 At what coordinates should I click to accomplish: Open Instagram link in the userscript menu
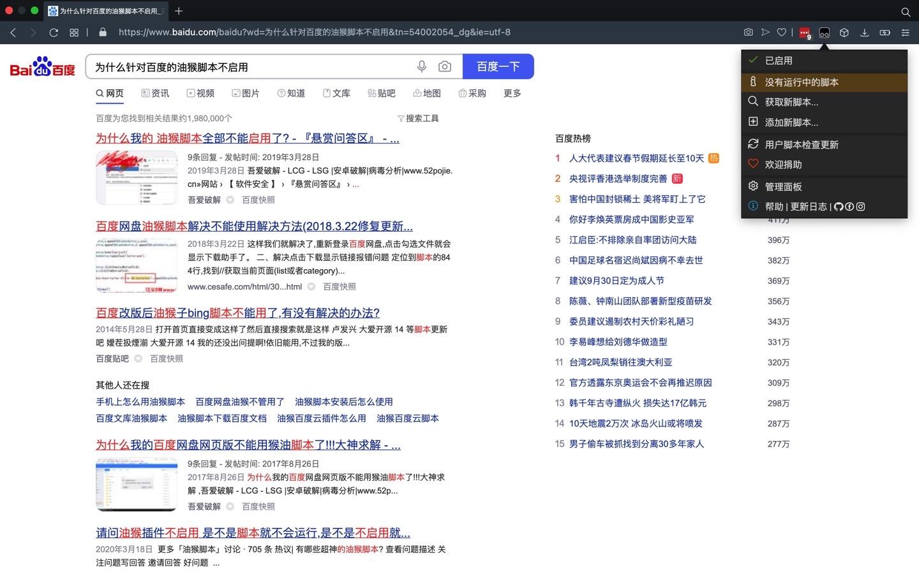click(861, 207)
